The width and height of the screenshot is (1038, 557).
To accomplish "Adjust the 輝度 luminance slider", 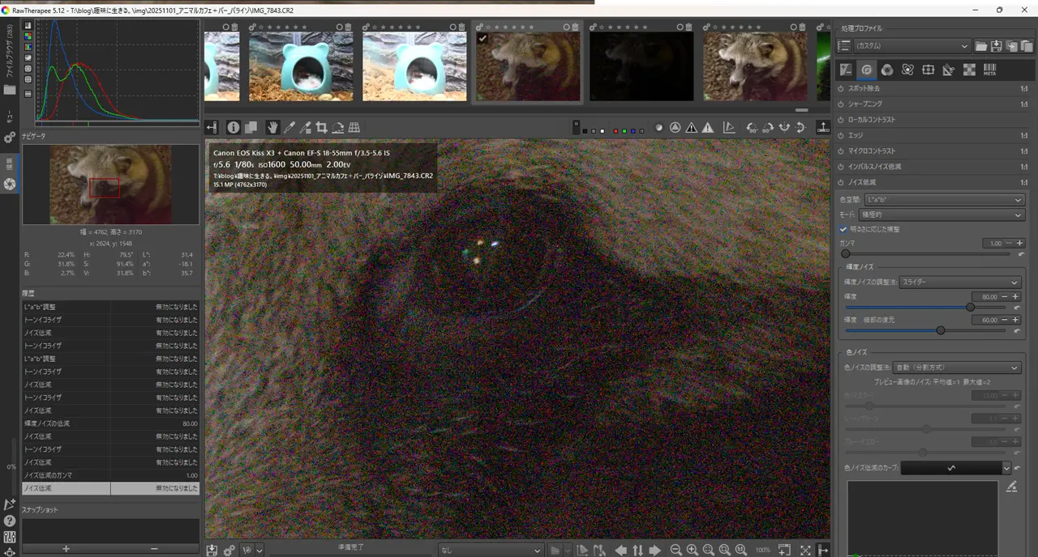I will click(x=970, y=307).
